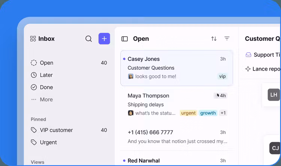Open the +1 (415) 666 7777 conversation

point(176,136)
